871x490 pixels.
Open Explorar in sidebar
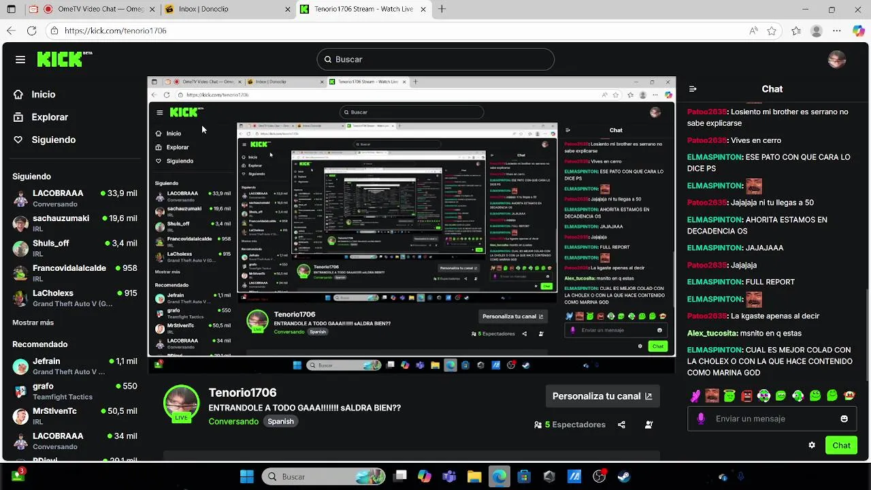41,117
